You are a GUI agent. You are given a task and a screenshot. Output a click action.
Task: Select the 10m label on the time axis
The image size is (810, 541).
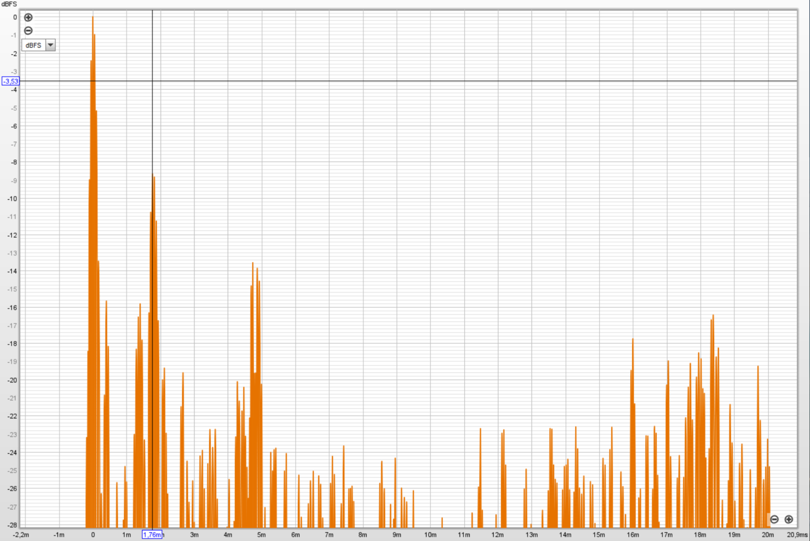(x=430, y=535)
